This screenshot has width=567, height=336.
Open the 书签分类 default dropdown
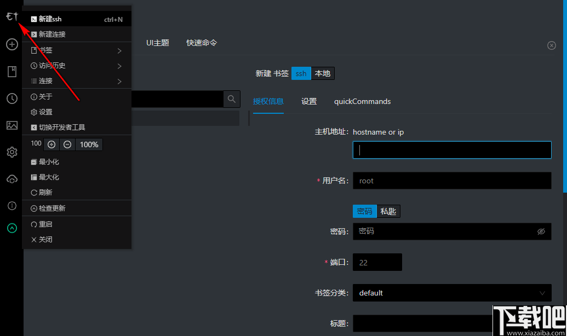452,293
